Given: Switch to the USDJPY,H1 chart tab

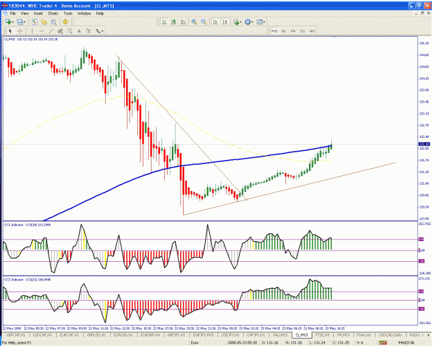Looking at the screenshot, I should (x=230, y=335).
